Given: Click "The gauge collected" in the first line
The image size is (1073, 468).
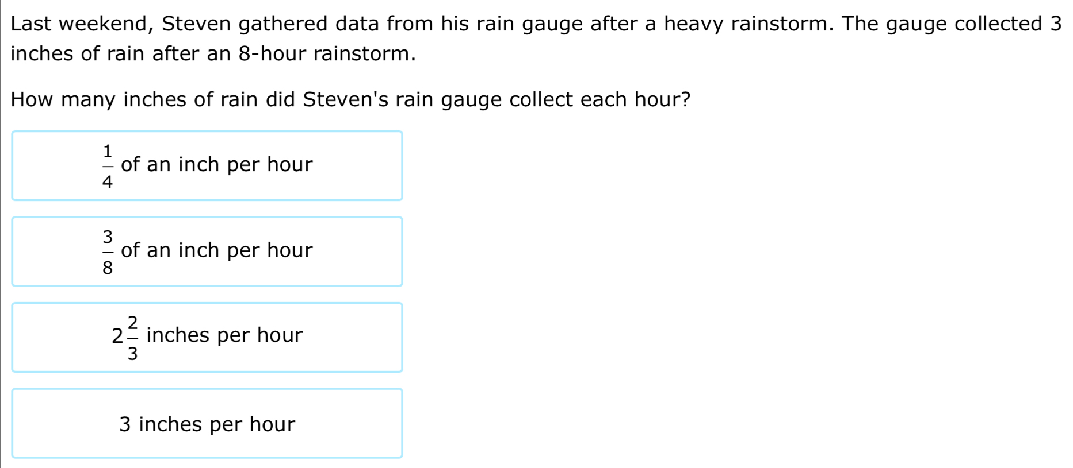Looking at the screenshot, I should 941,24.
